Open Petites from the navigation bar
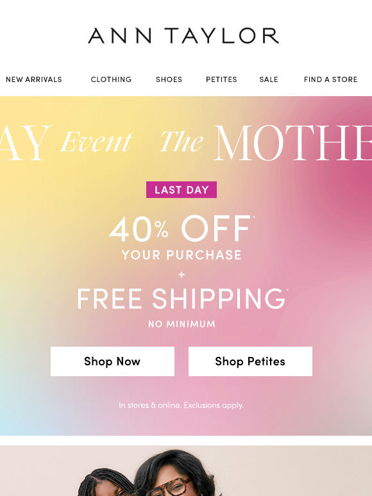Screen dimensions: 372x496 (x=221, y=79)
